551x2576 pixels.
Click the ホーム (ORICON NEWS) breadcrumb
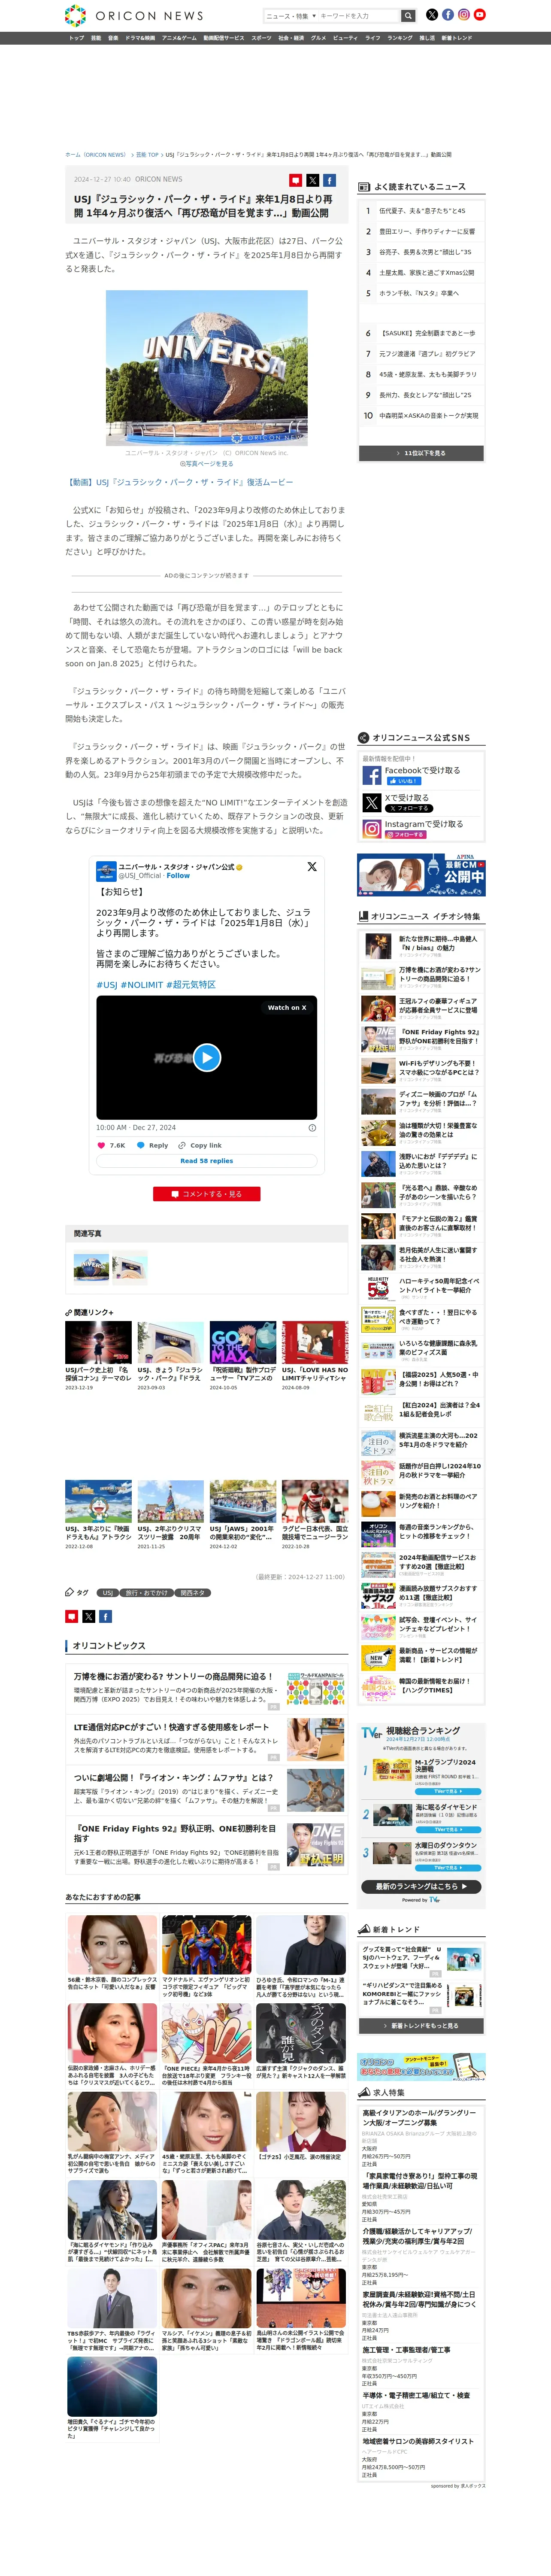point(96,155)
